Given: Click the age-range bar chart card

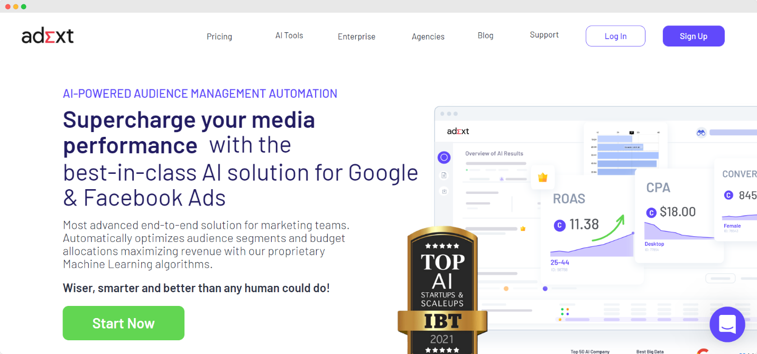Looking at the screenshot, I should [625, 152].
